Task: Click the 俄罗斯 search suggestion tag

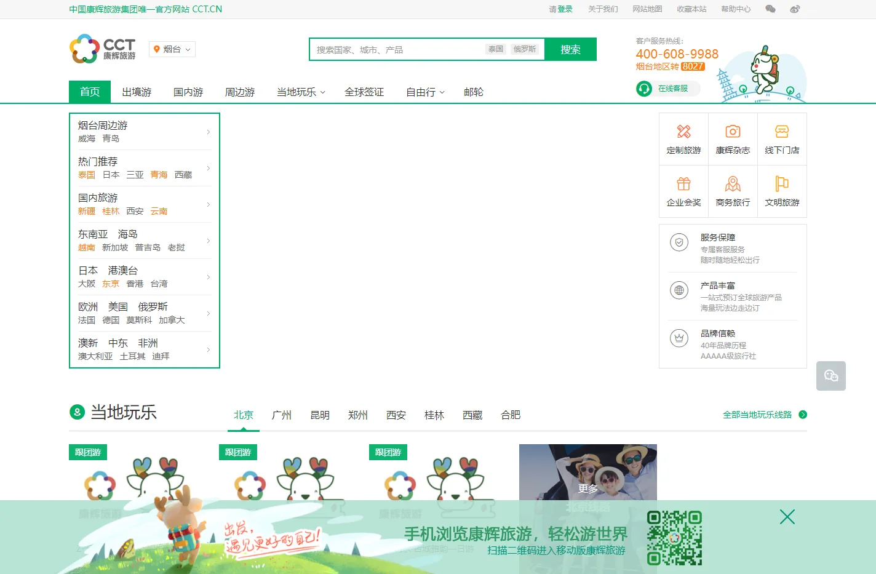Action: click(x=525, y=49)
